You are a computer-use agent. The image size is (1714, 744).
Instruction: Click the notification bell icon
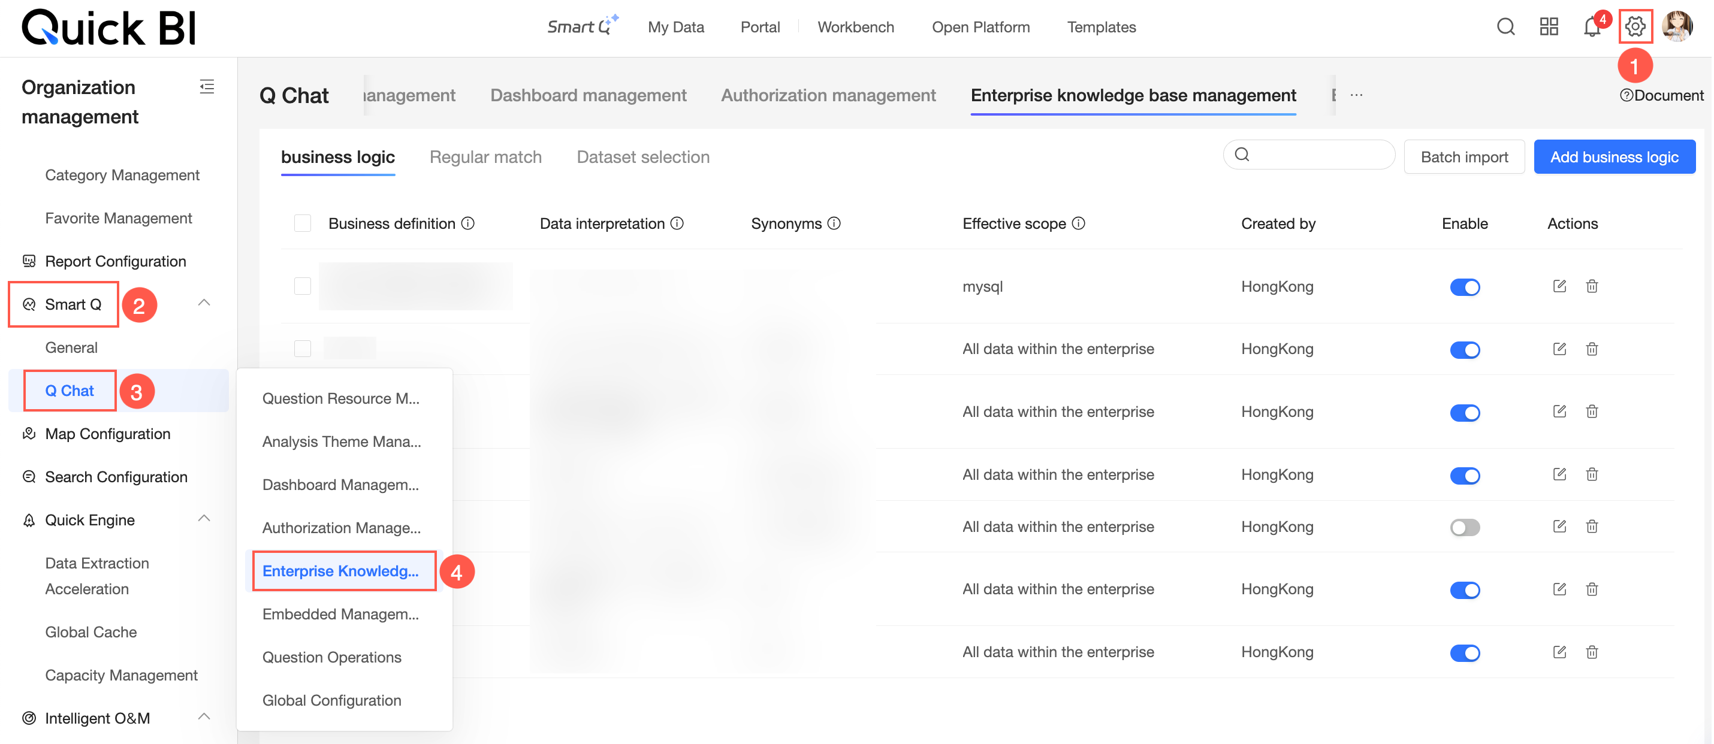(x=1591, y=28)
